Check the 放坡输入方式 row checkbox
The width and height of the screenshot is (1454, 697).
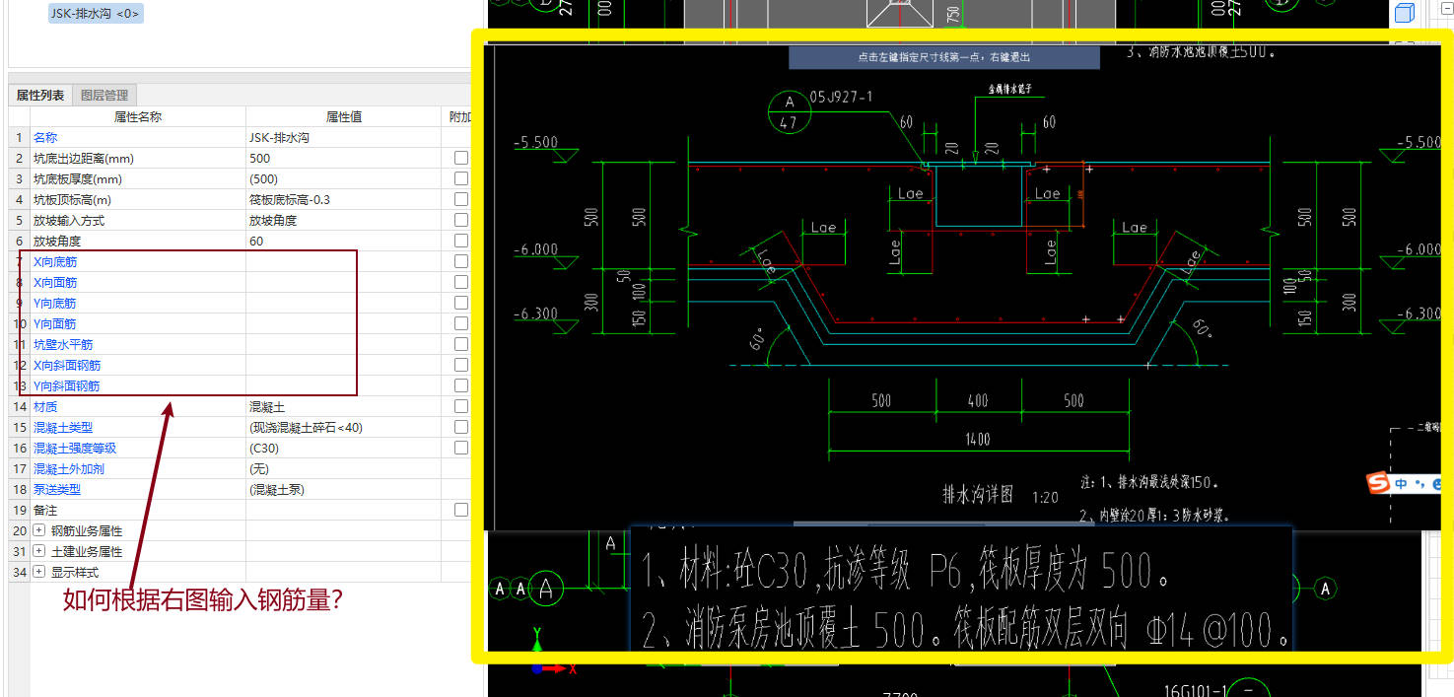coord(460,220)
